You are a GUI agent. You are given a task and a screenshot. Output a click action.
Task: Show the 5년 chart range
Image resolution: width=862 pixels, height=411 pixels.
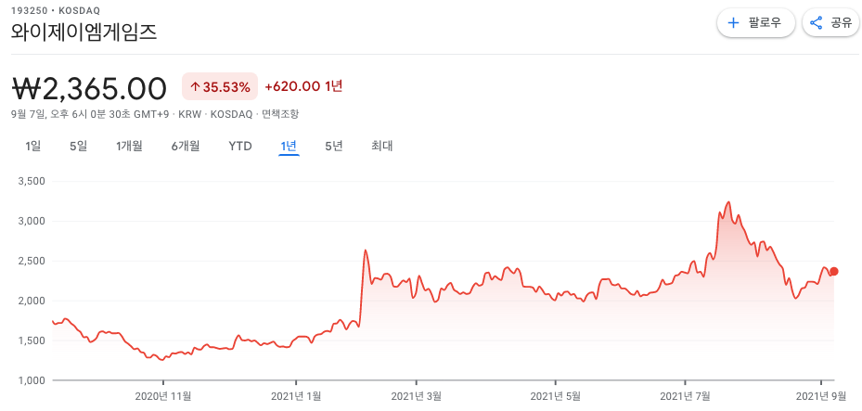[334, 147]
